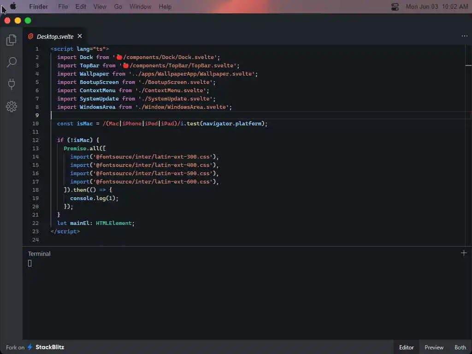Click line number 1 in gutter
The width and height of the screenshot is (472, 354).
click(37, 49)
